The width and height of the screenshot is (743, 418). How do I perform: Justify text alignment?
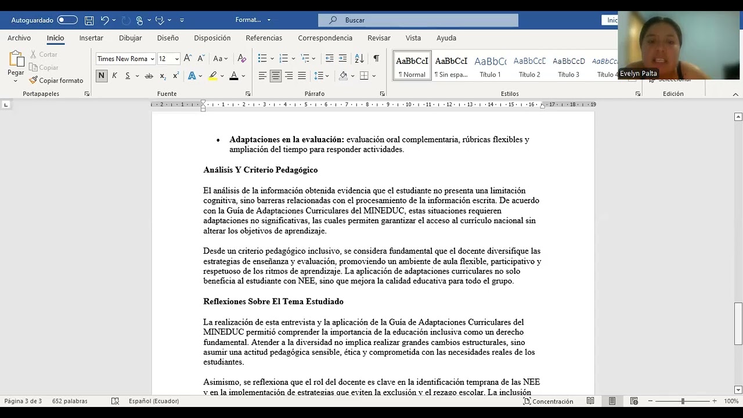pyautogui.click(x=302, y=76)
